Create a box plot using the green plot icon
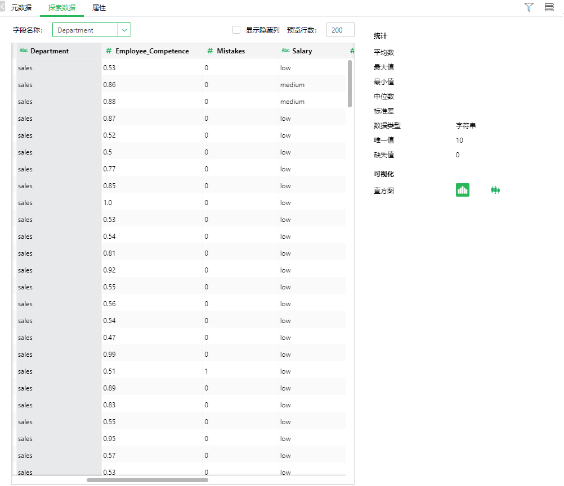 pyautogui.click(x=495, y=190)
